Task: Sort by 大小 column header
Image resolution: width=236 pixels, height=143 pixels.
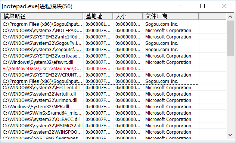Action: pyautogui.click(x=128, y=16)
